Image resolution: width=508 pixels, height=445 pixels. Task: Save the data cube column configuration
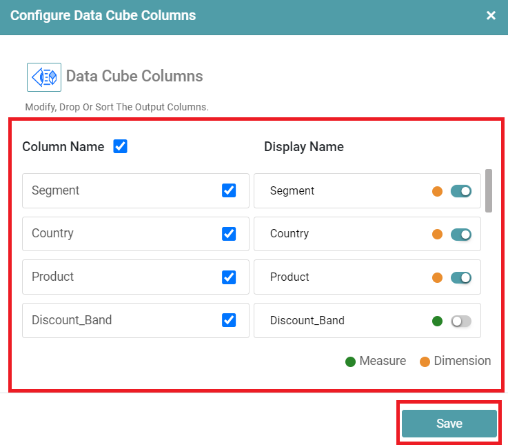pos(449,424)
